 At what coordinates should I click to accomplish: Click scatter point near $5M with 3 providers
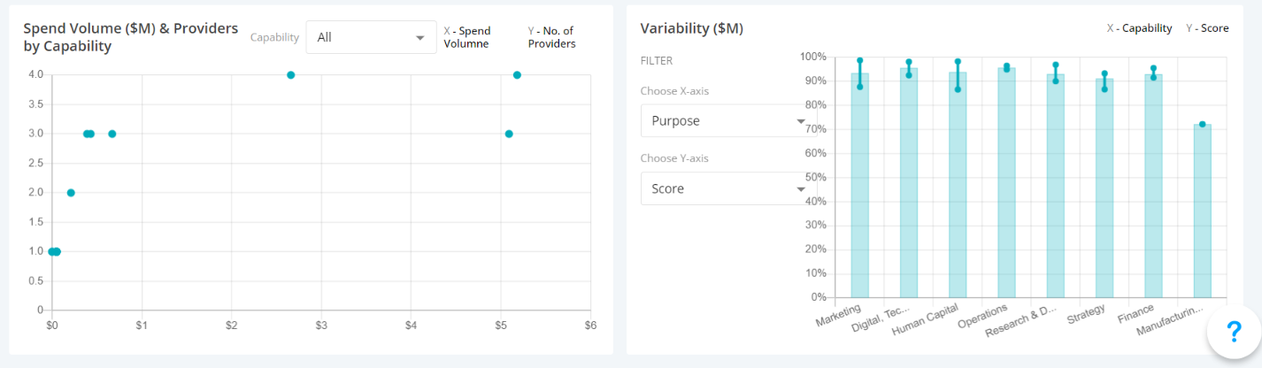point(509,134)
